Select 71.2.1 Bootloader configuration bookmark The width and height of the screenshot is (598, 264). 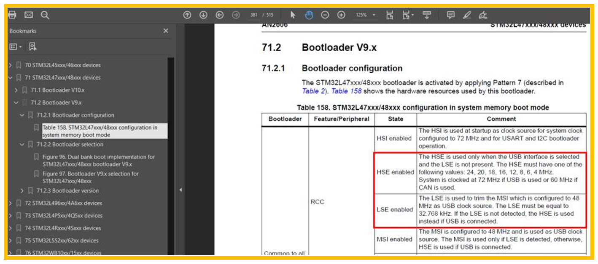[75, 115]
